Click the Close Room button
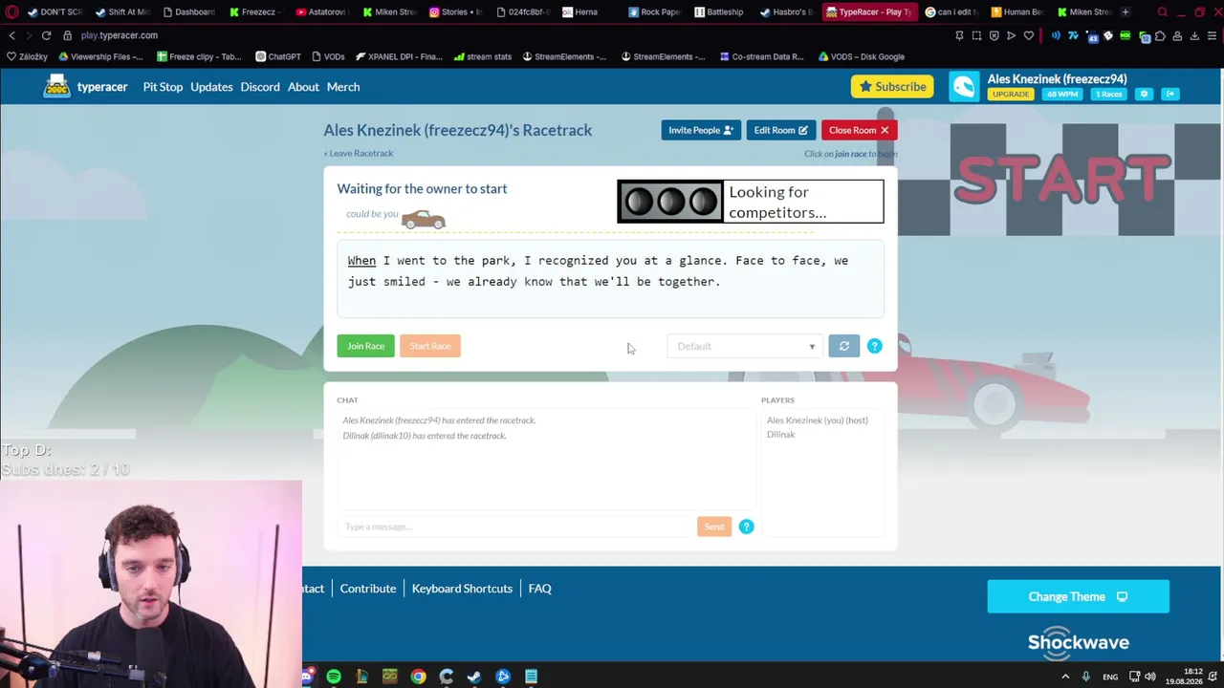Image resolution: width=1224 pixels, height=688 pixels. (859, 130)
